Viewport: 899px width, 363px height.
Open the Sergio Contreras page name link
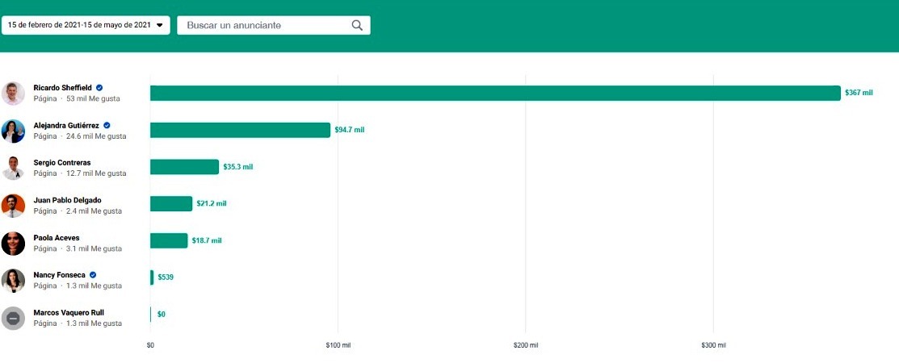click(61, 162)
